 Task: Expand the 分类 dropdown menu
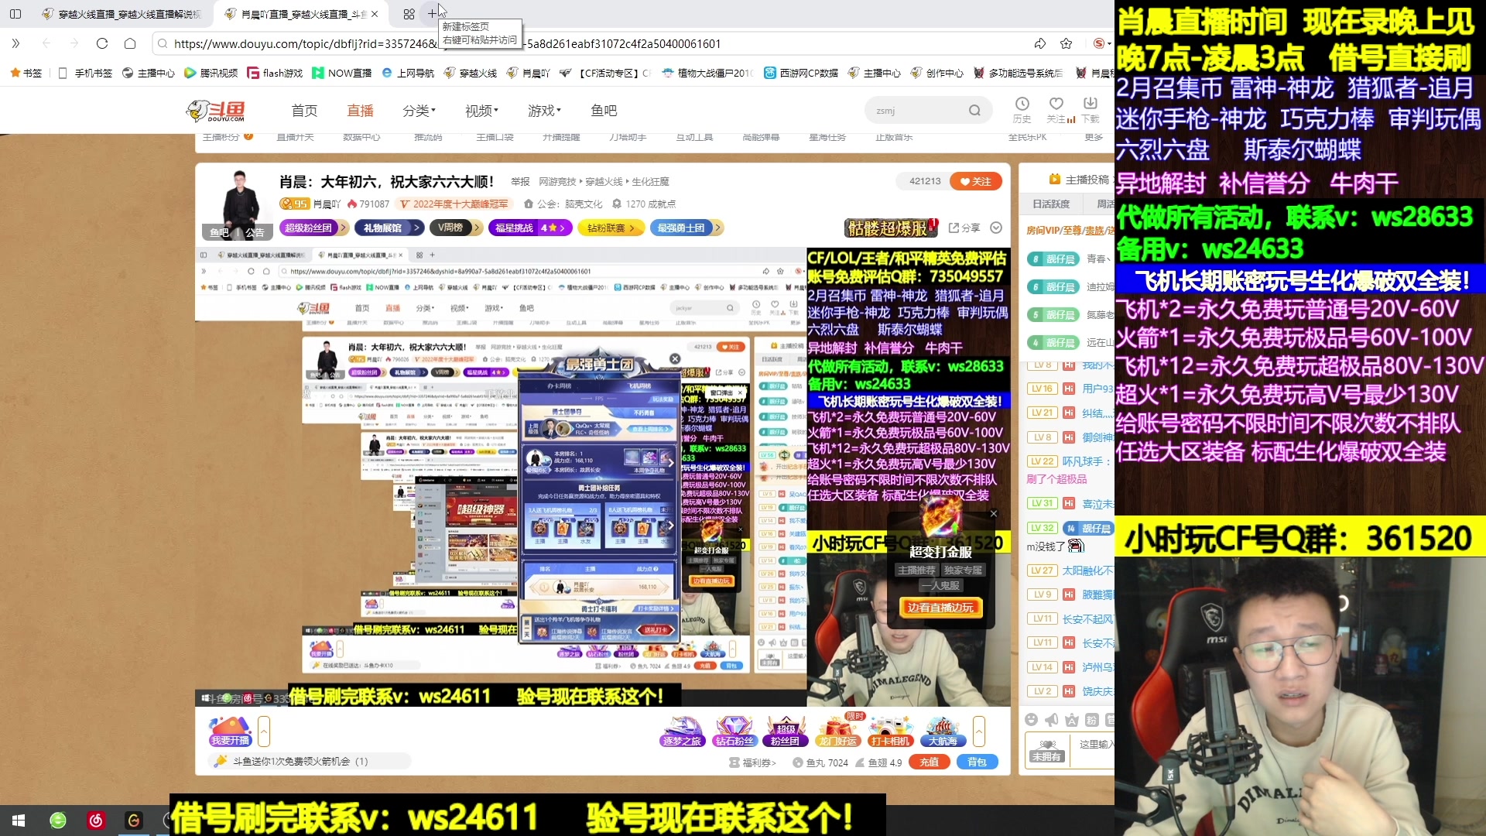pos(419,111)
